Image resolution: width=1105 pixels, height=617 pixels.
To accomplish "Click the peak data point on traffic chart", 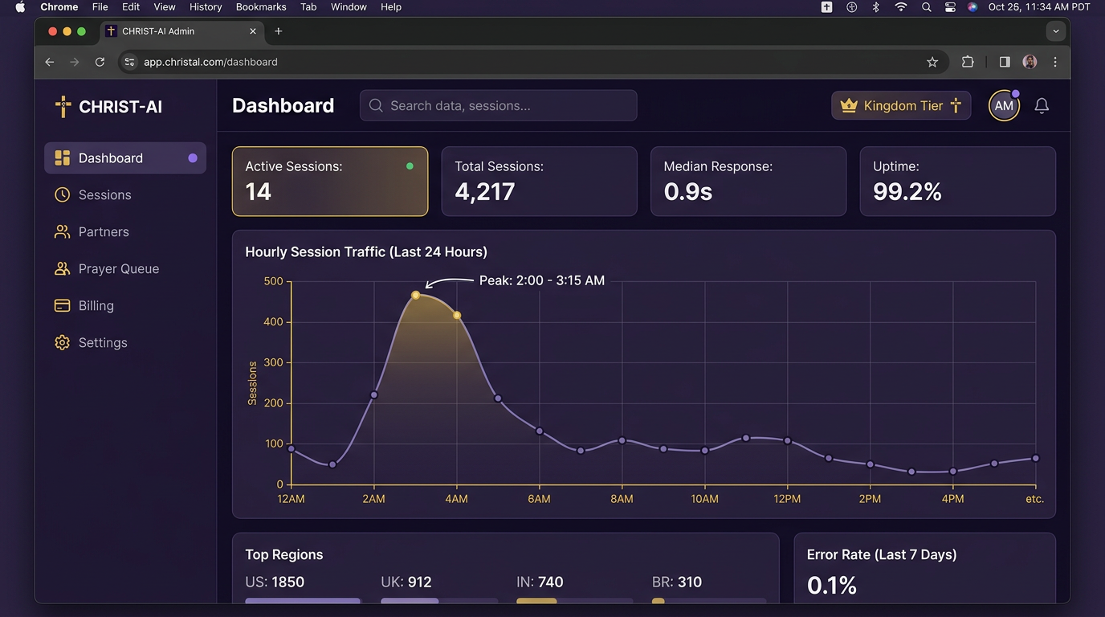I will 416,296.
